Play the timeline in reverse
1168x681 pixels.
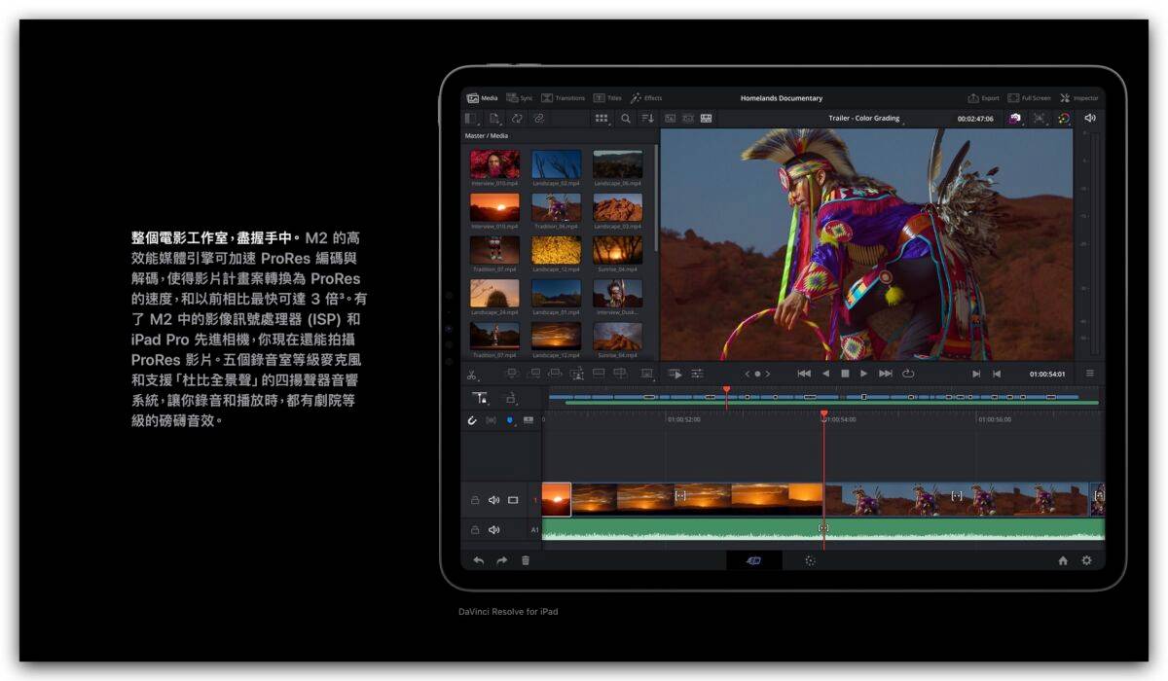826,374
